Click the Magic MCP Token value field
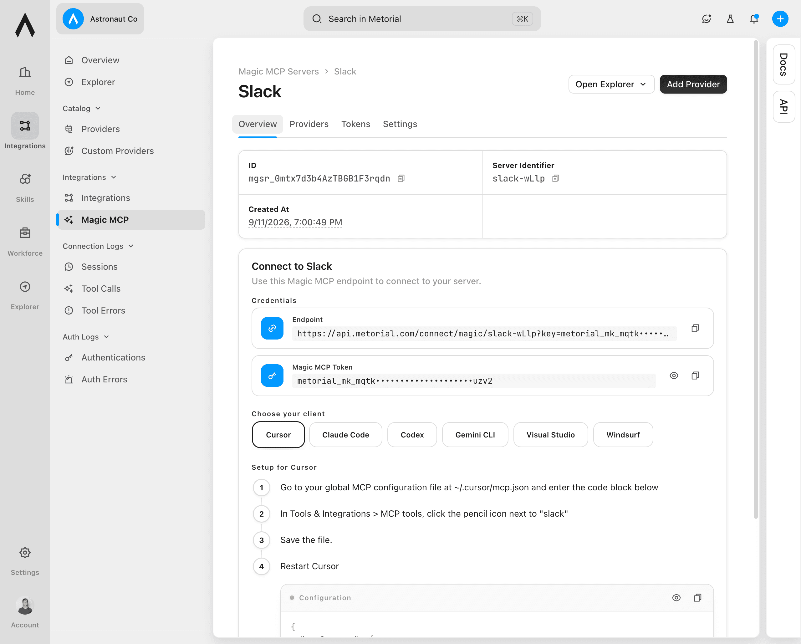801x644 pixels. pos(474,381)
